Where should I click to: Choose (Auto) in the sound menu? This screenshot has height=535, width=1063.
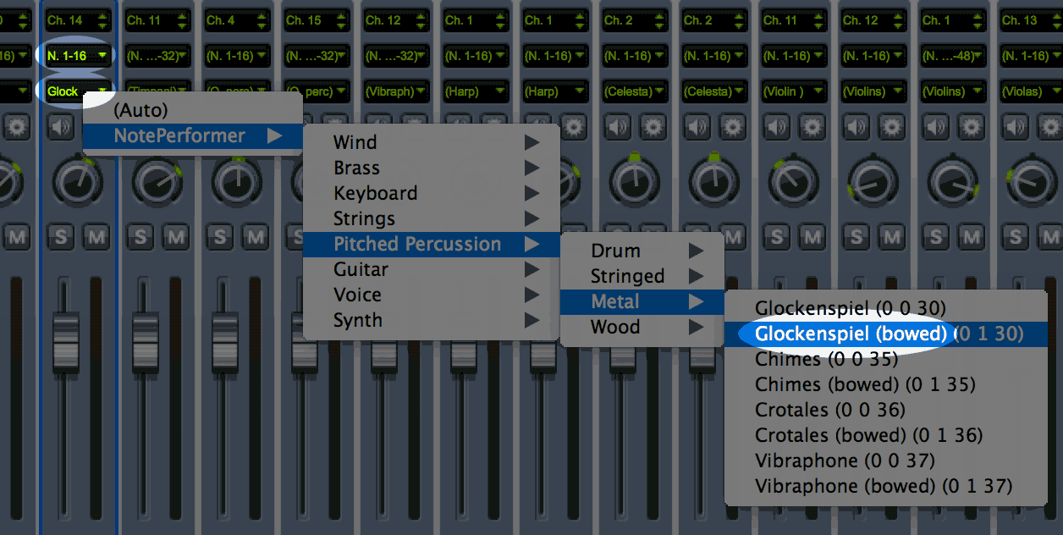pos(193,110)
